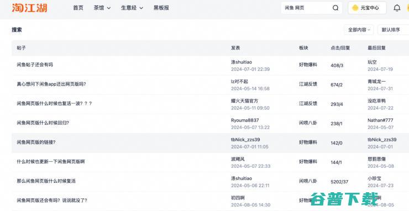Open post 闲鱼网页版什么时候回归?
This screenshot has height=211, width=409.
click(43, 123)
